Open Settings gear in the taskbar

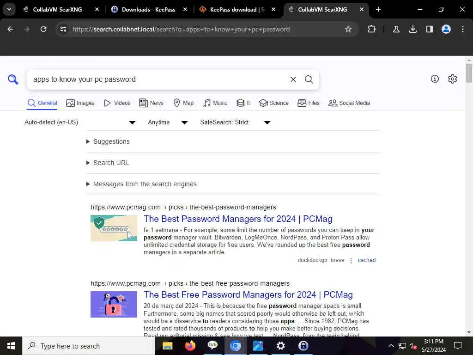pyautogui.click(x=280, y=346)
